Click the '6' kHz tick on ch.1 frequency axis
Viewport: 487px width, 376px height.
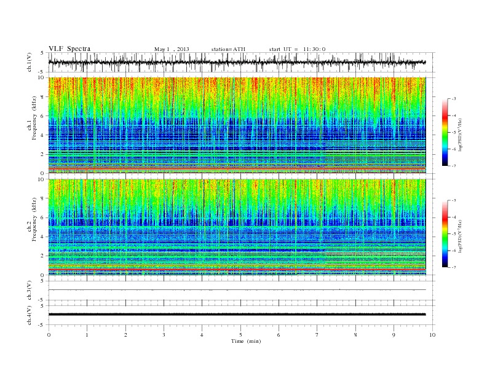coord(42,116)
